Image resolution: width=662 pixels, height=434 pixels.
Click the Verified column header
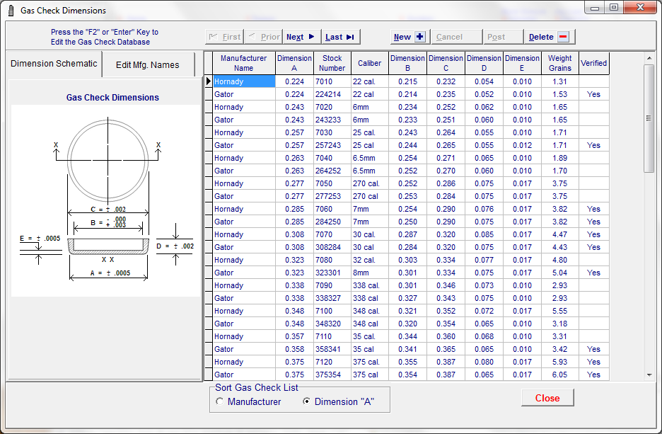(x=593, y=64)
